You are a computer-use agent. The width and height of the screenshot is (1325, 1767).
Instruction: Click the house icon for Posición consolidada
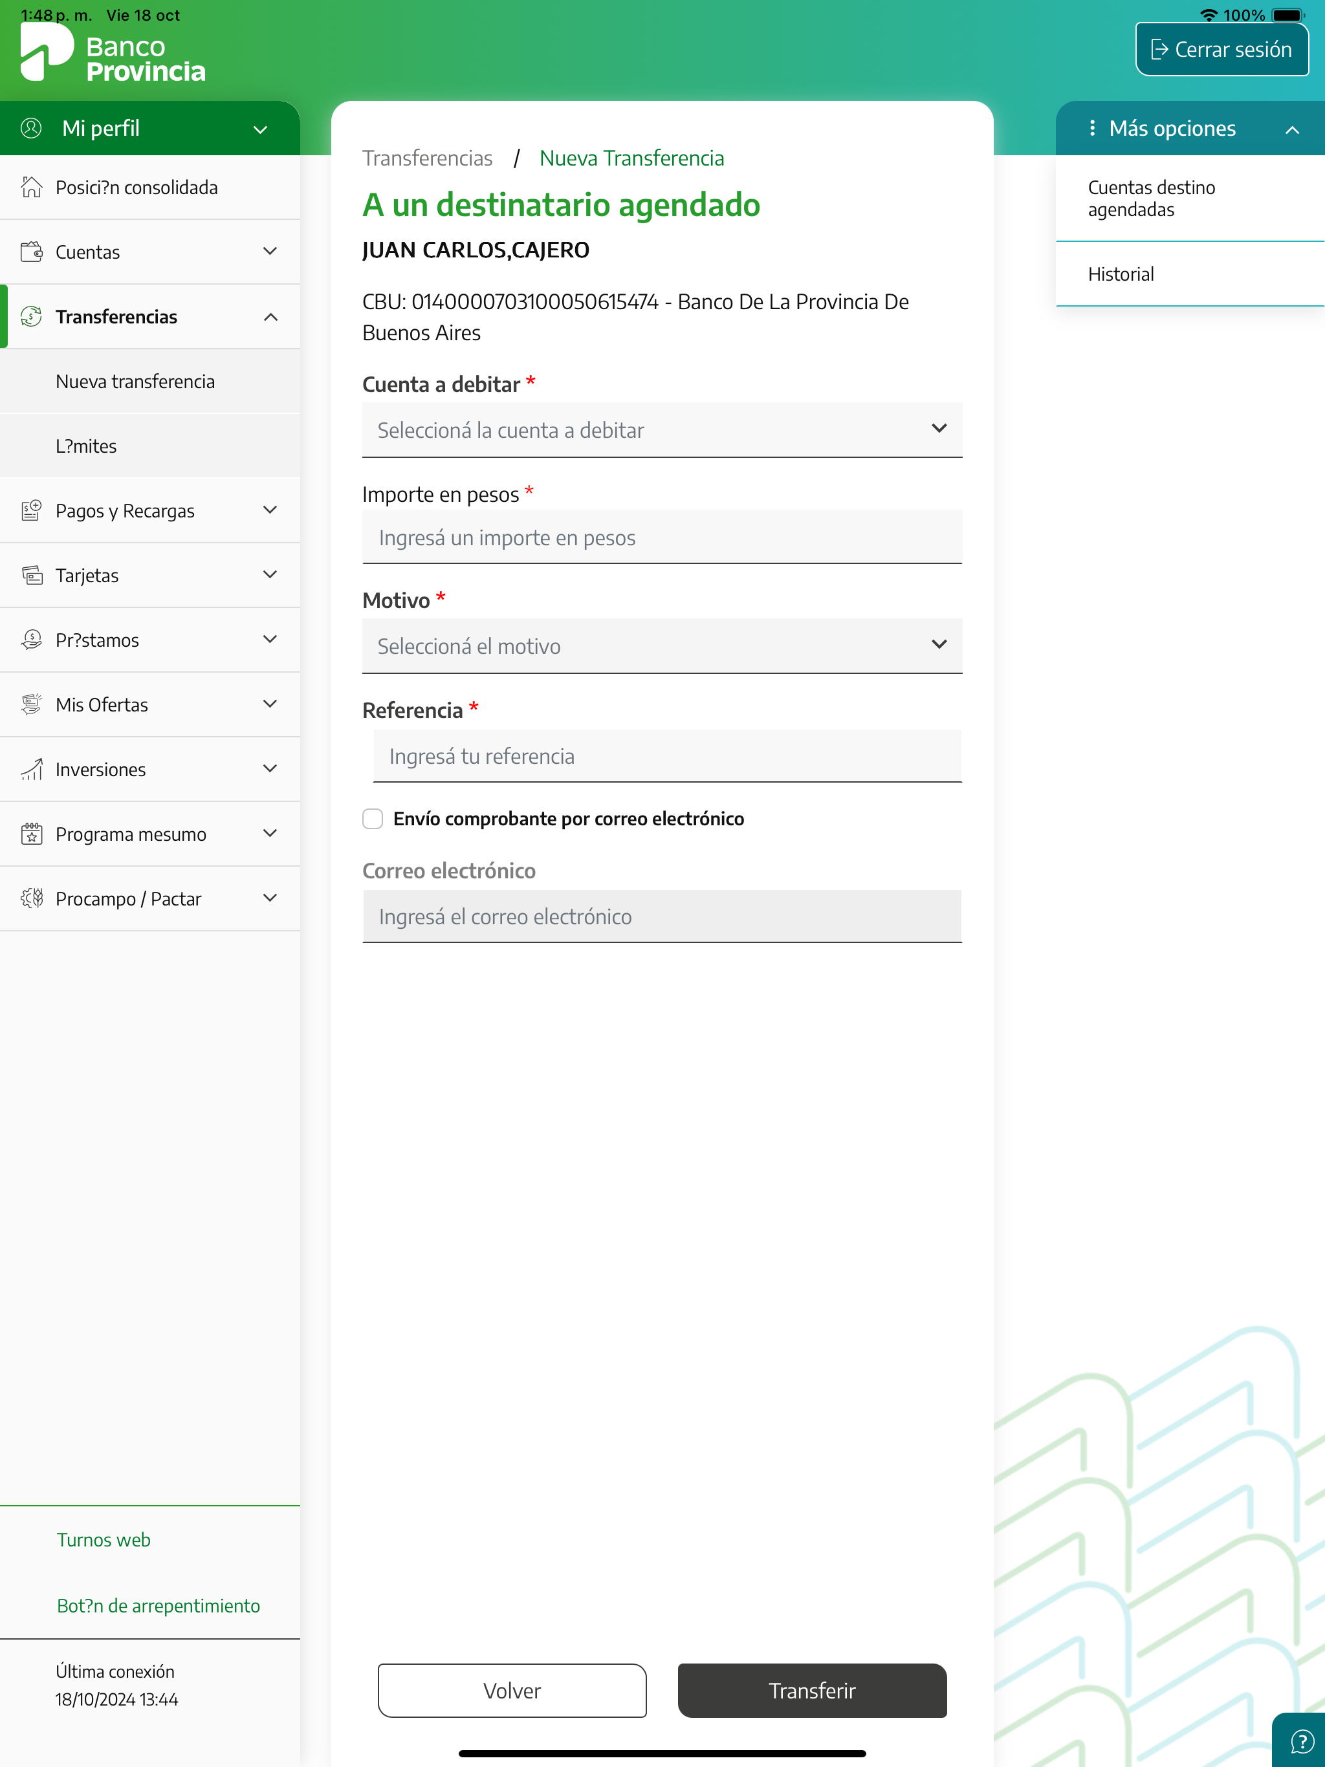click(31, 187)
